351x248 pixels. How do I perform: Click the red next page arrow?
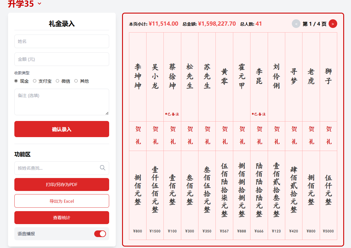[333, 24]
